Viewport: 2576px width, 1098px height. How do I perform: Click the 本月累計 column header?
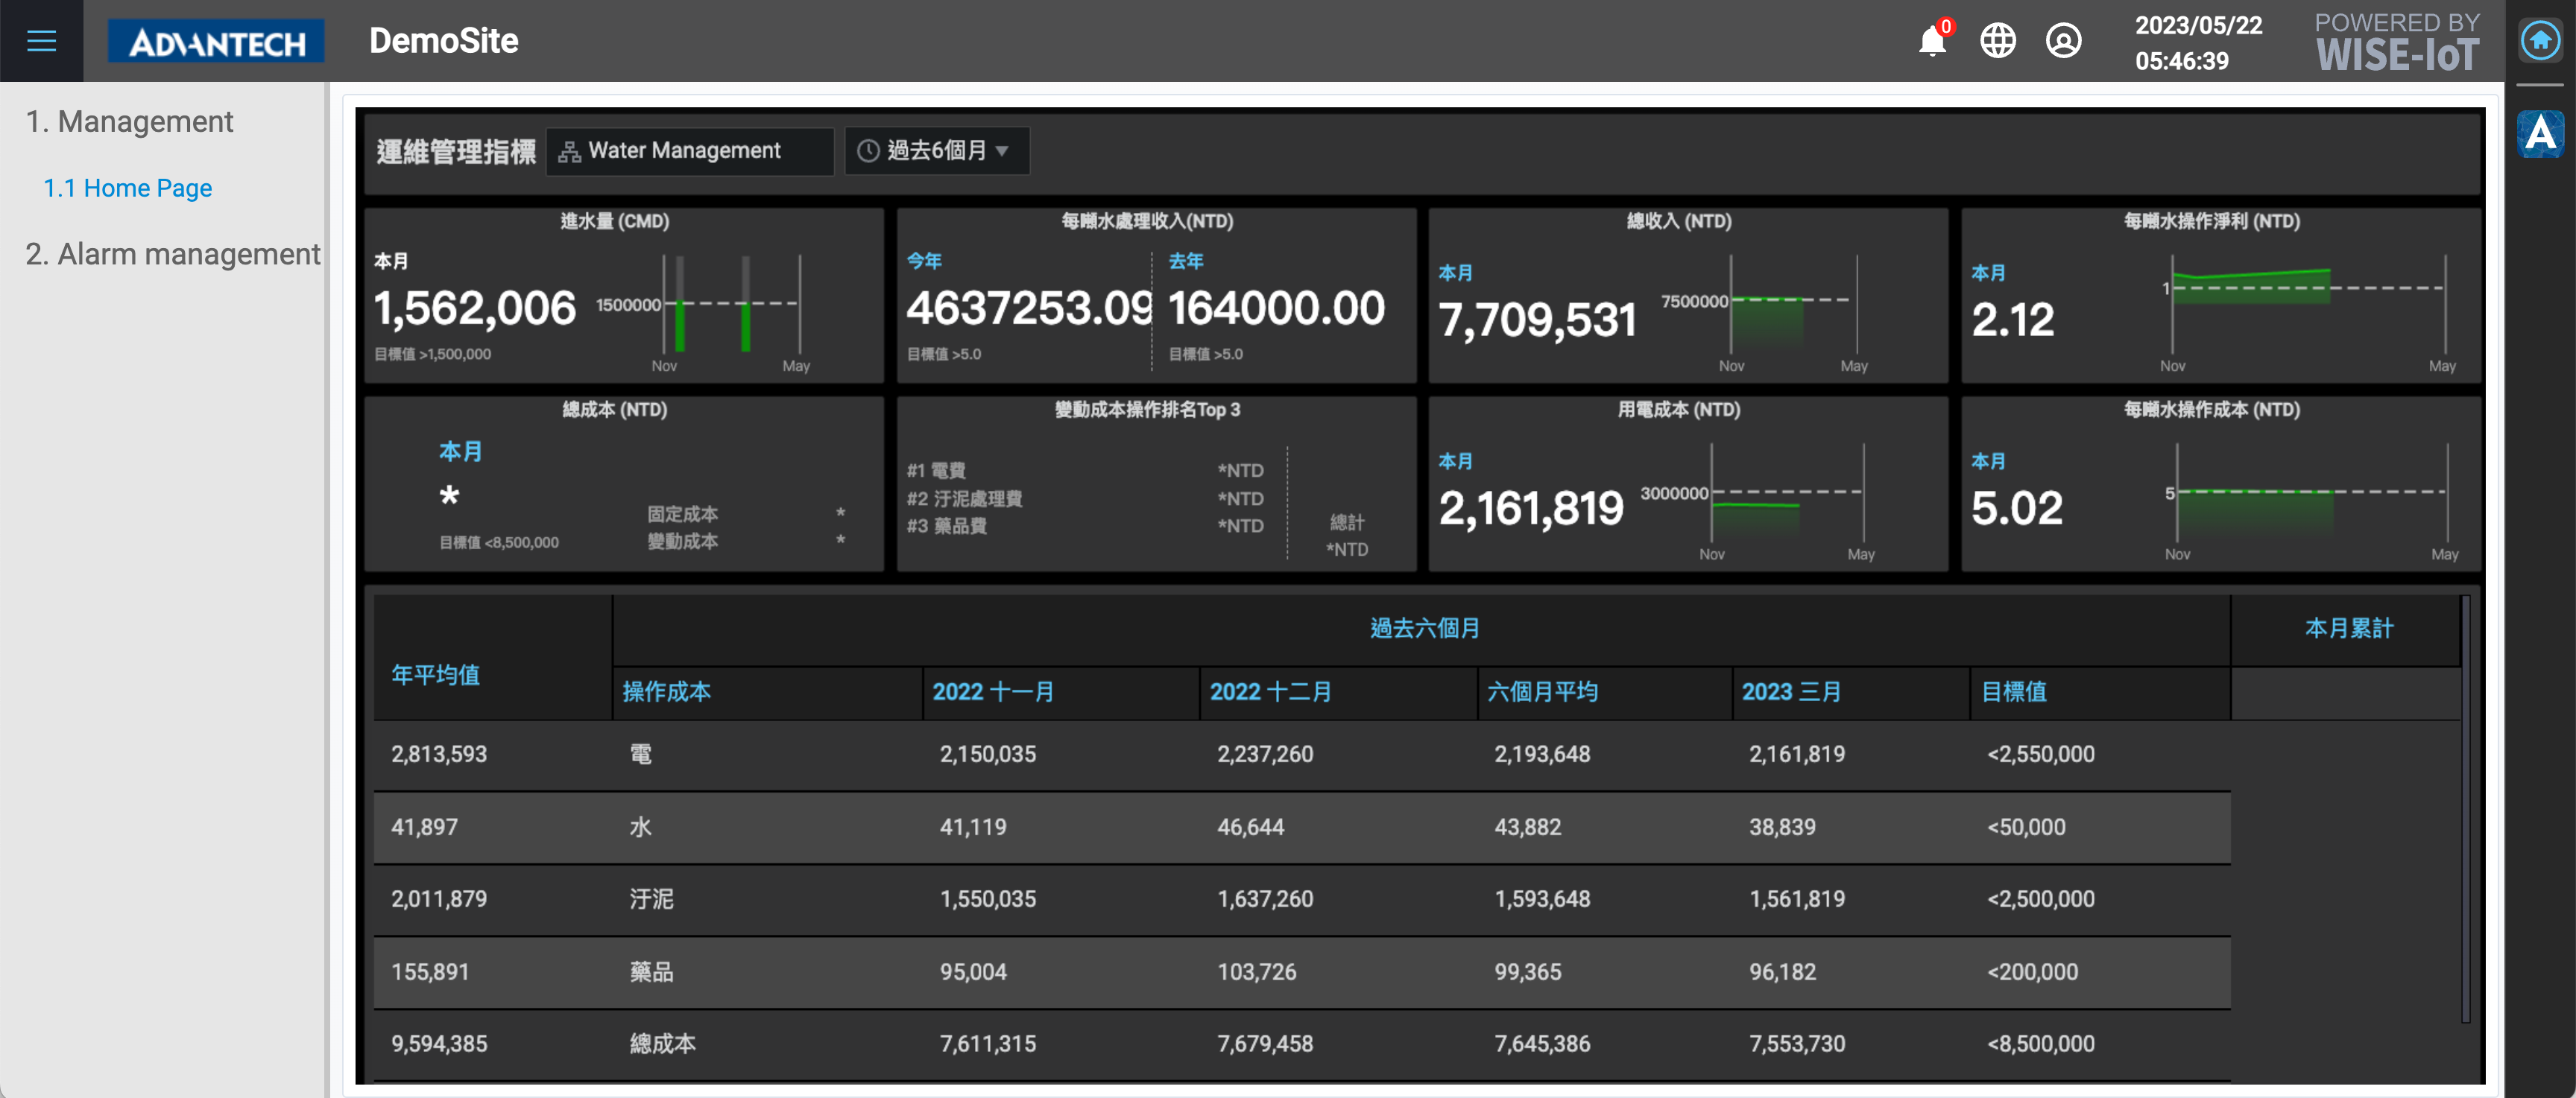[2348, 629]
